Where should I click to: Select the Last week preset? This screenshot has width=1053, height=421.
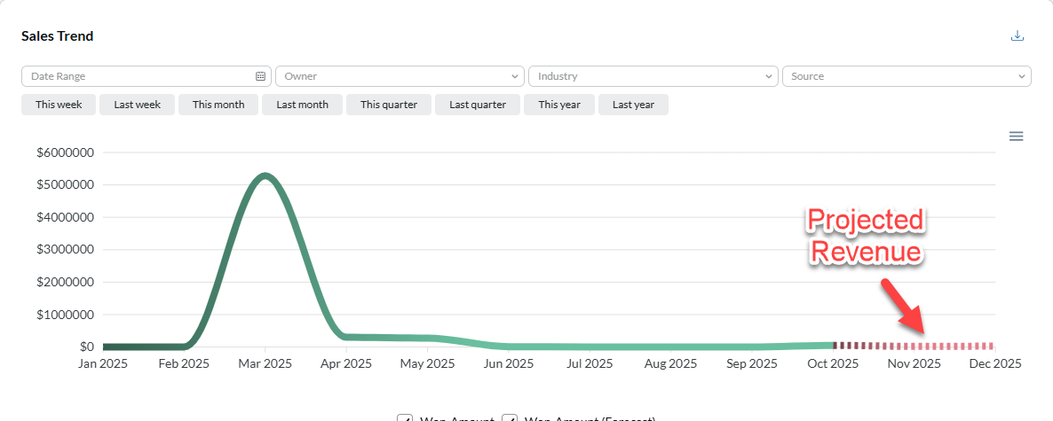[x=137, y=105]
